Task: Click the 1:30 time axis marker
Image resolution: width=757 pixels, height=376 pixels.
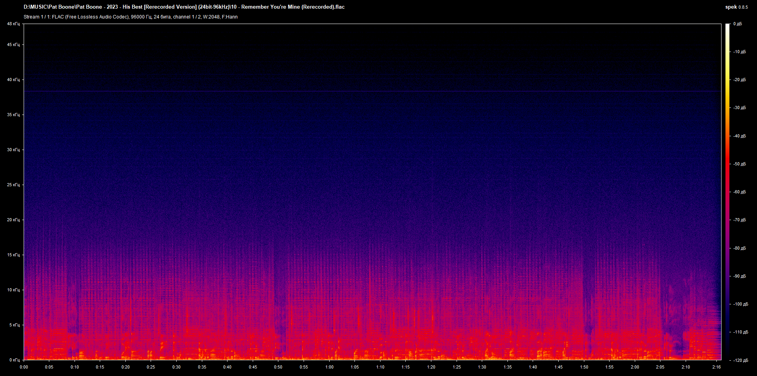Action: tap(482, 367)
